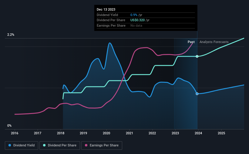The image size is (249, 154).
Task: Click the 2023 x-axis label
Action: click(175, 133)
